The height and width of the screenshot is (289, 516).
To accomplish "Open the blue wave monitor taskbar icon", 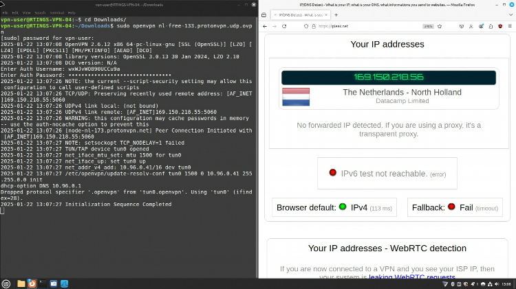I will (65, 284).
